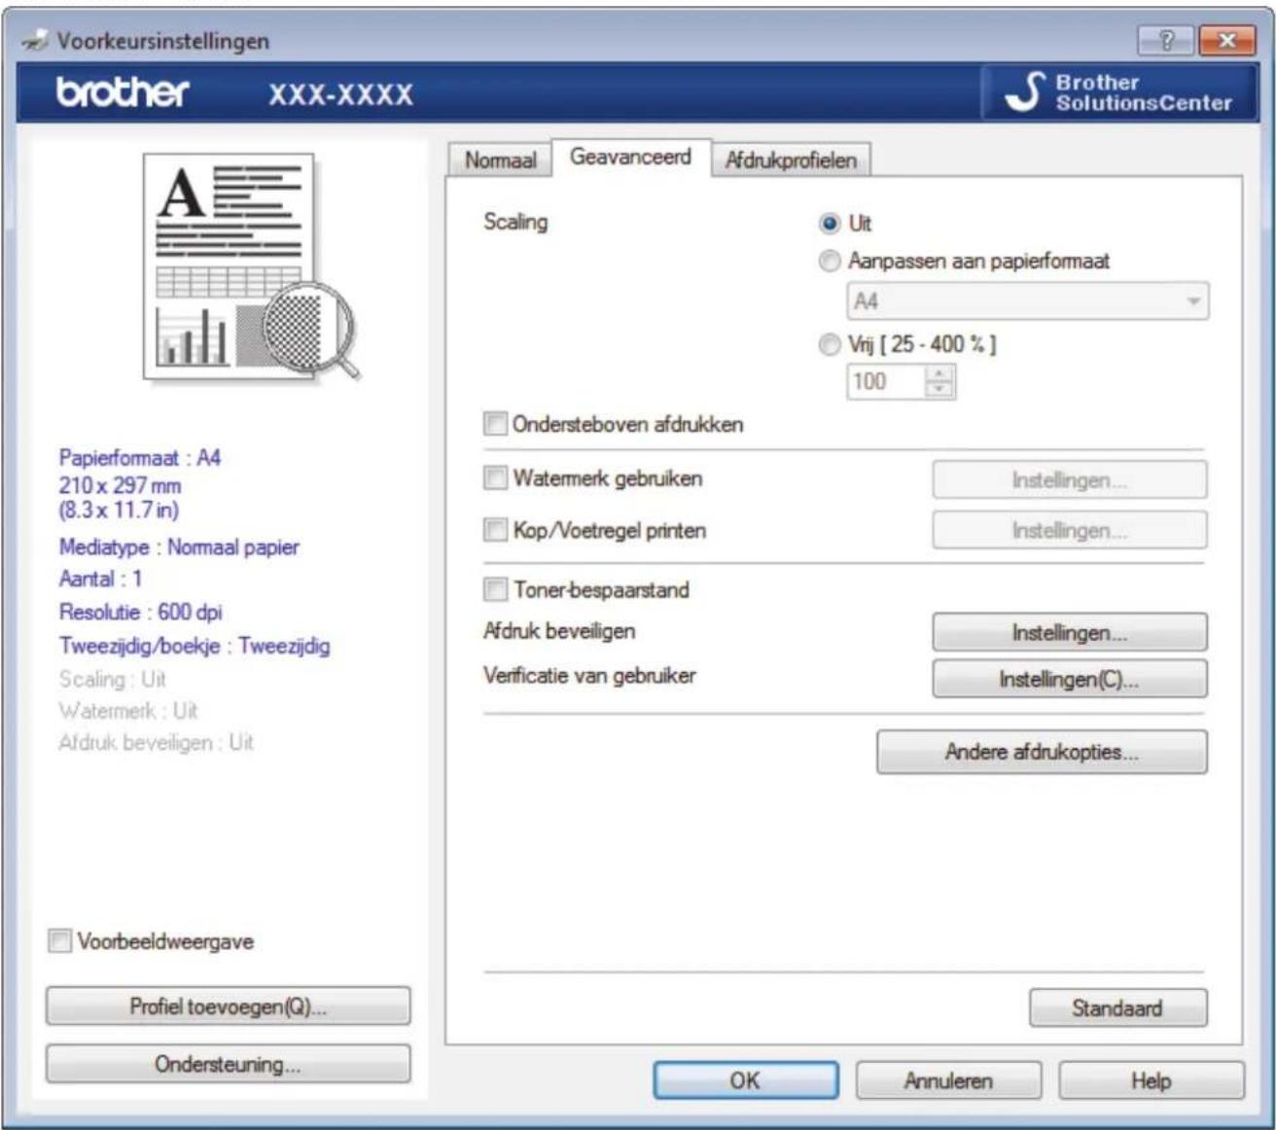
Task: Switch to the Normaal tab
Action: [x=500, y=159]
